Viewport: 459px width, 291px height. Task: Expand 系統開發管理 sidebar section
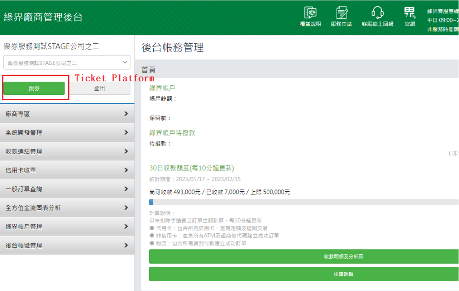[x=67, y=133]
